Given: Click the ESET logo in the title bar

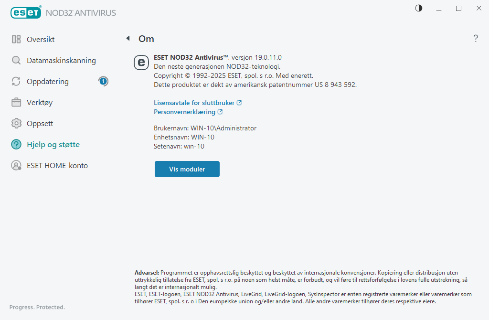Looking at the screenshot, I should pos(26,12).
